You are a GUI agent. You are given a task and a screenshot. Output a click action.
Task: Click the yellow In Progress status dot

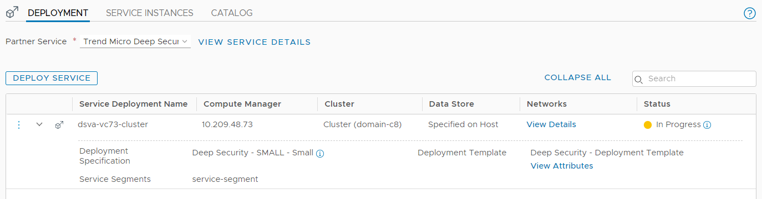click(x=648, y=125)
